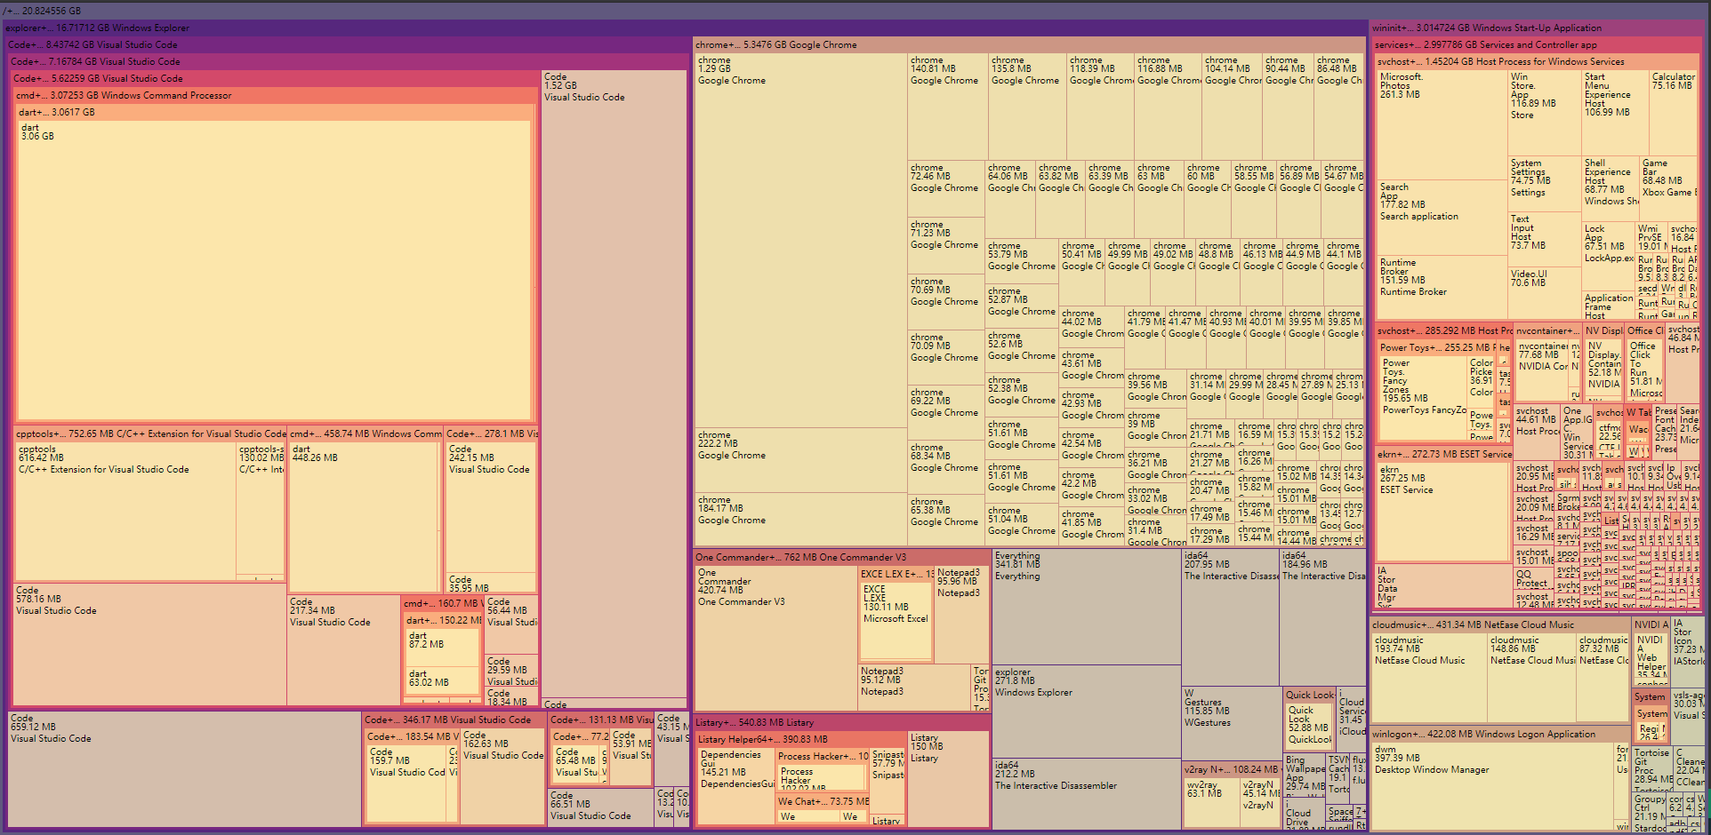Click the Code 578.16 MB Visual Studio Code block
This screenshot has width=1711, height=835.
149,644
